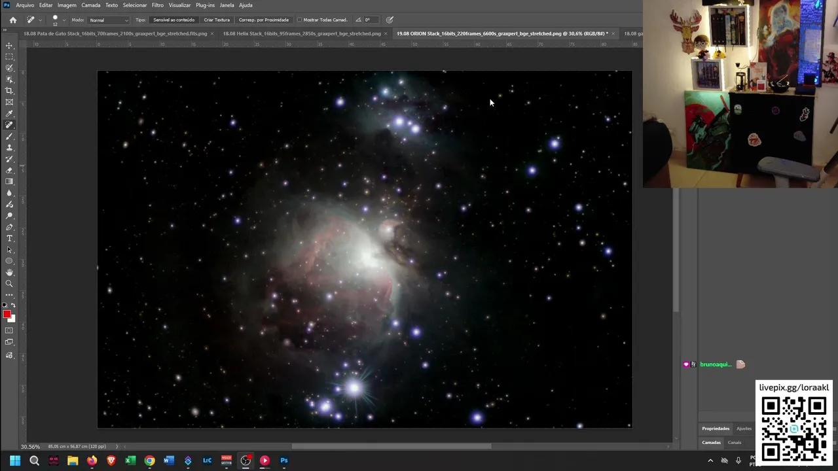Edit the brush angle 0° field
The height and width of the screenshot is (471, 838).
tap(371, 20)
